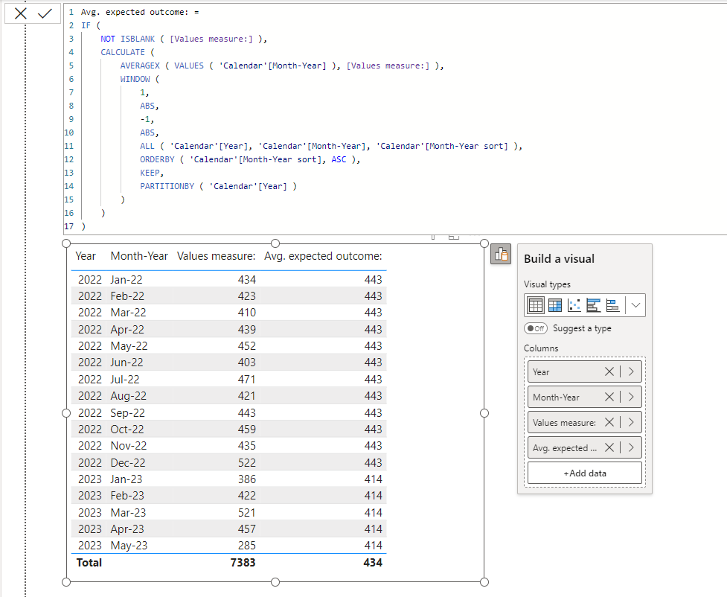Click the May-23 cell
The image size is (727, 597).
point(129,546)
